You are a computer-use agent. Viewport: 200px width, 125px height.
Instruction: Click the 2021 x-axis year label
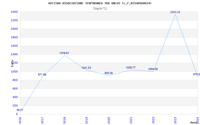(x=131, y=120)
